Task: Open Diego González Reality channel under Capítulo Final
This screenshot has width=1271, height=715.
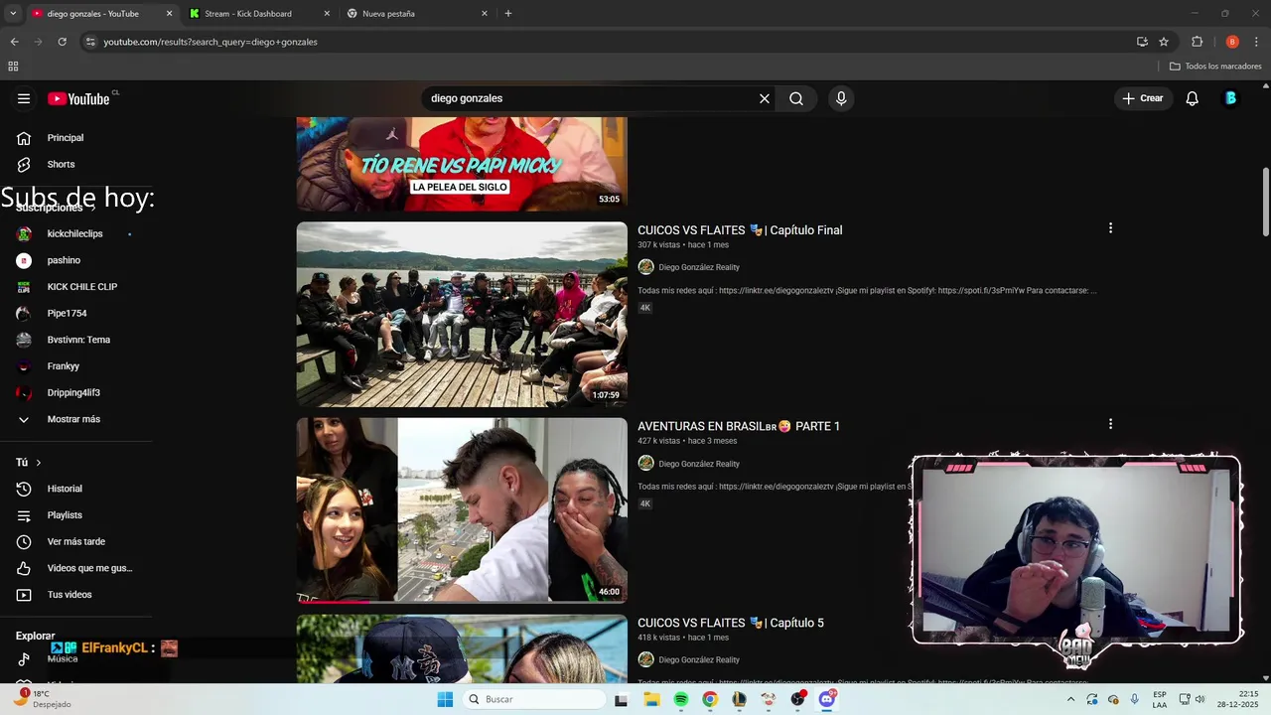Action: point(698,267)
